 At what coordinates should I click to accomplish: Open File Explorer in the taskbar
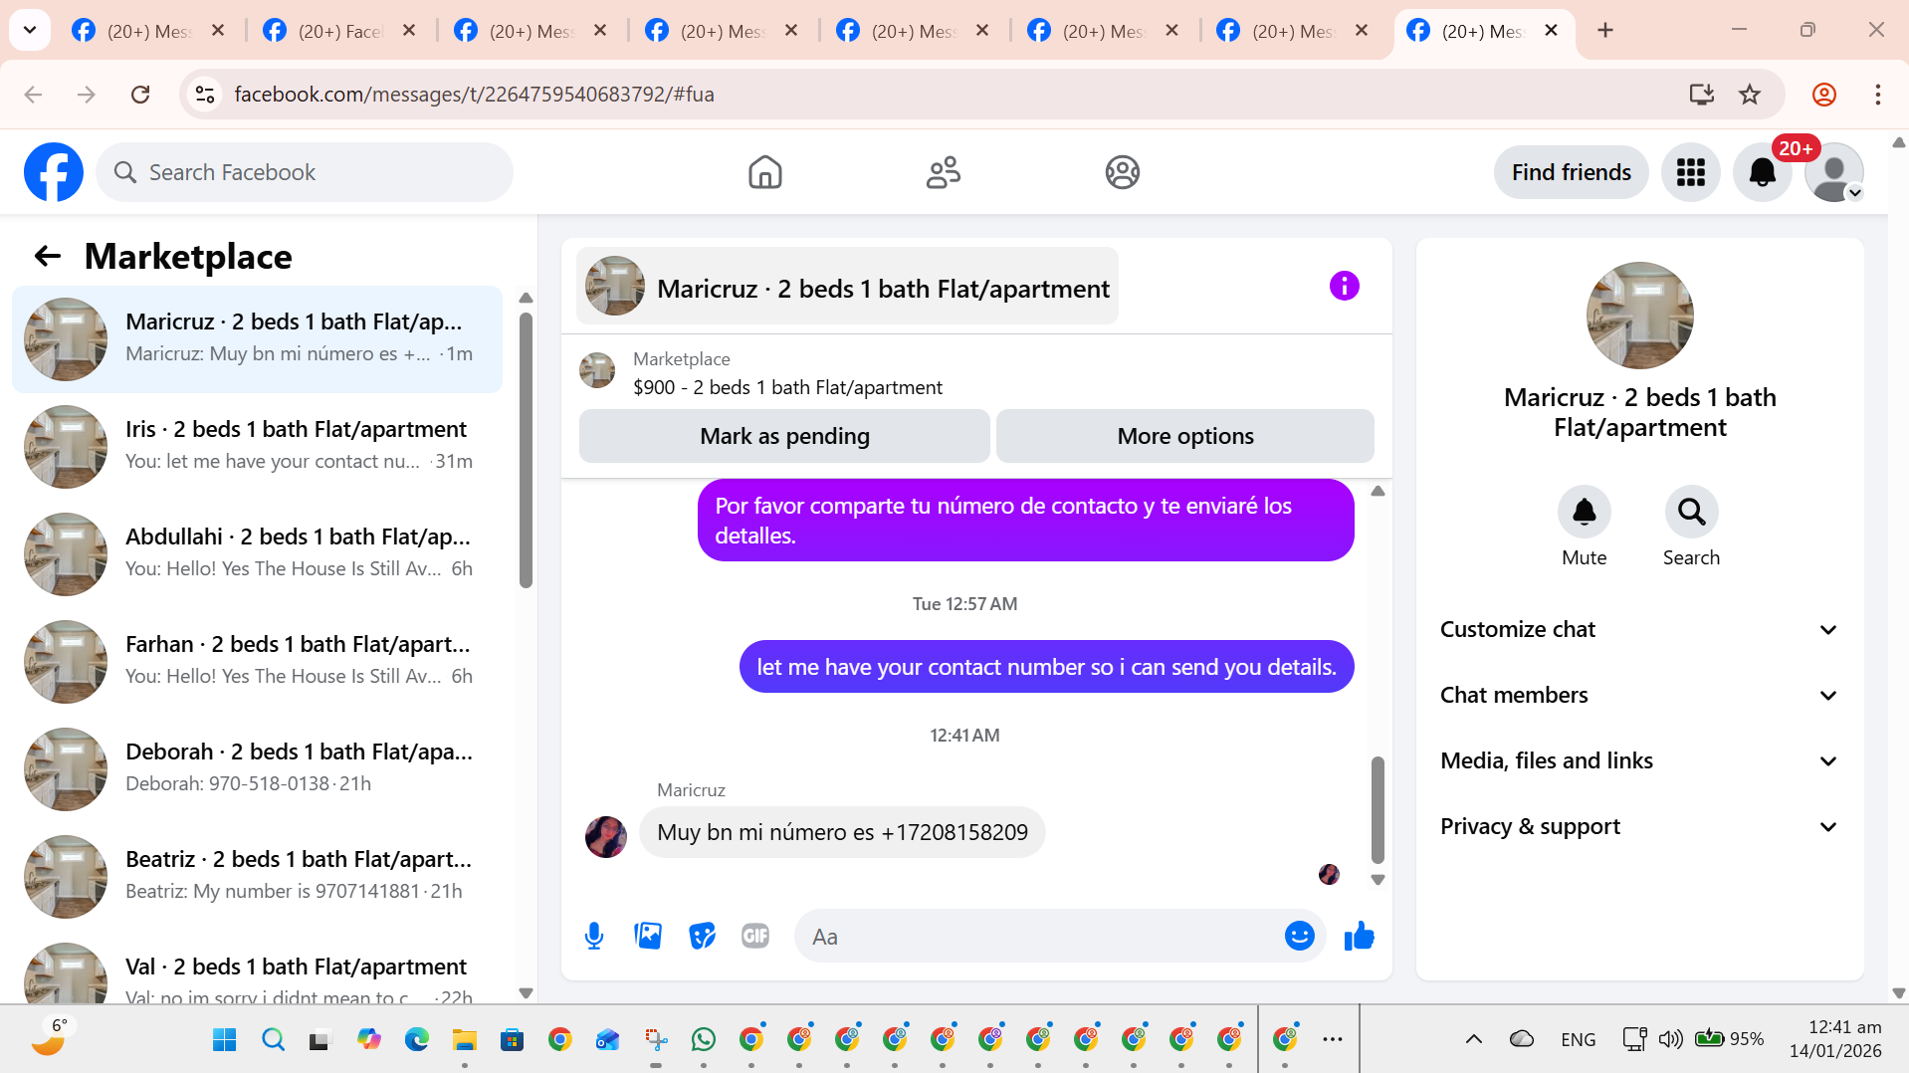(464, 1039)
